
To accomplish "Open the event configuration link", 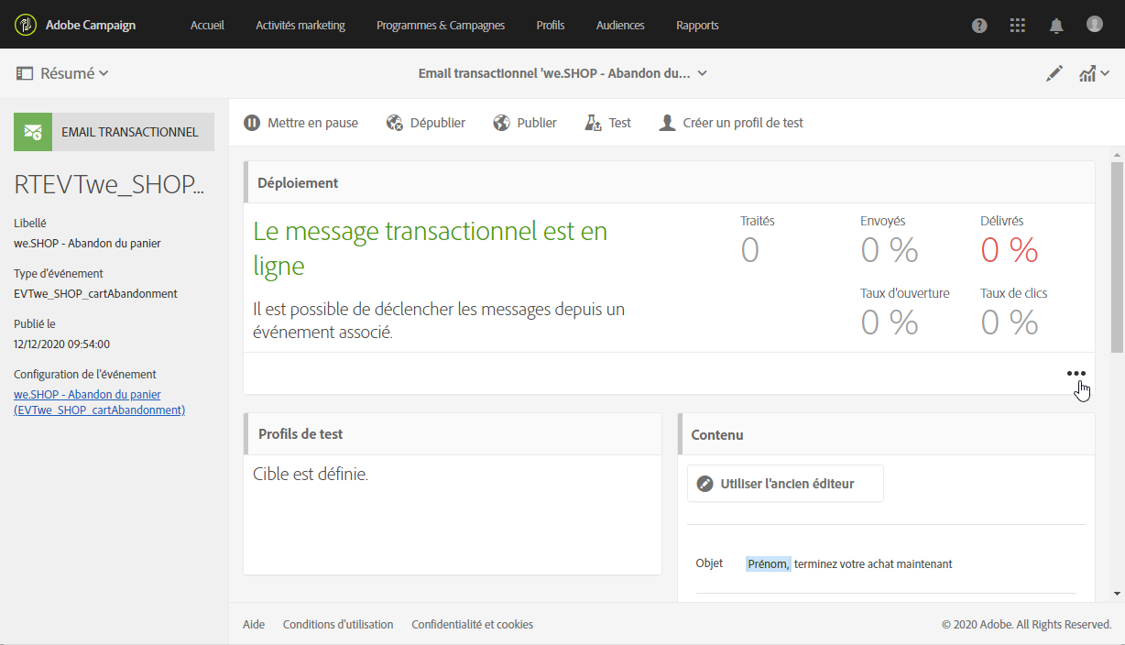I will [100, 402].
